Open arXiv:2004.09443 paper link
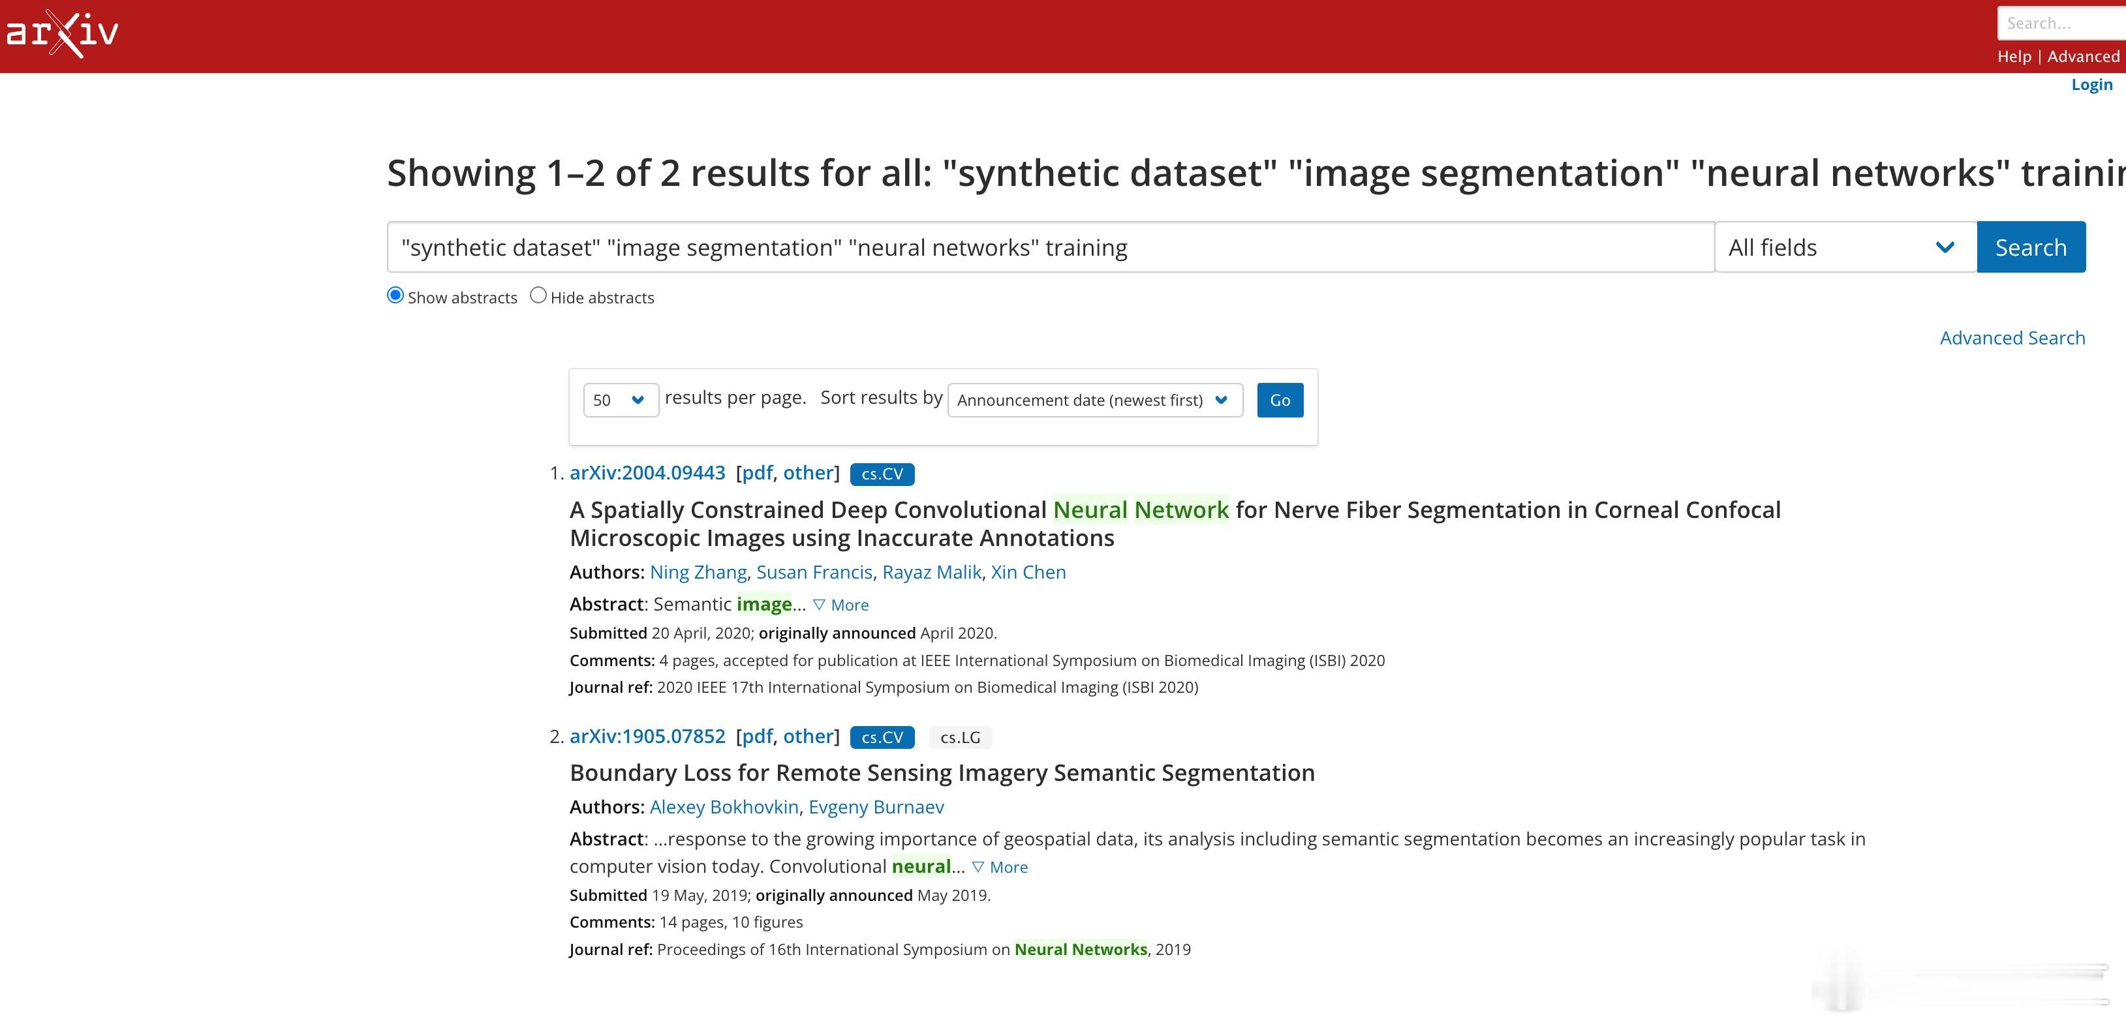The image size is (2126, 1032). coord(647,473)
